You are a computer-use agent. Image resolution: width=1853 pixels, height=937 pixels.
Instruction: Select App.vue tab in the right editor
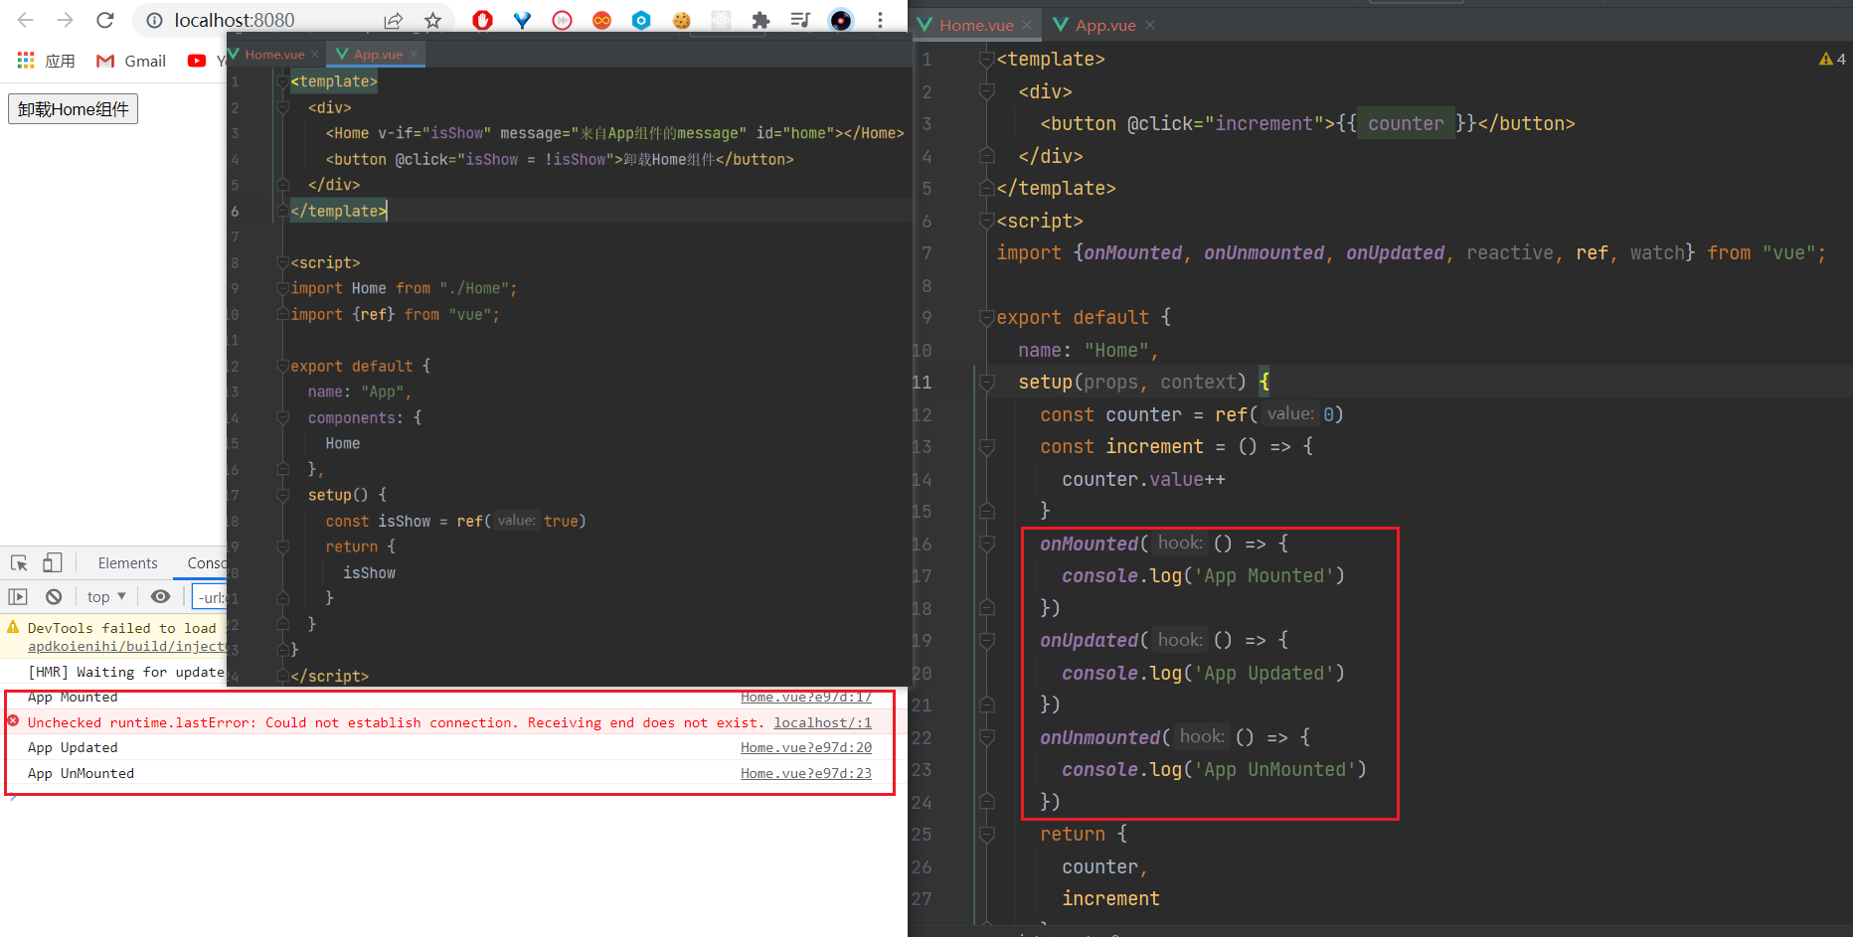point(1105,25)
